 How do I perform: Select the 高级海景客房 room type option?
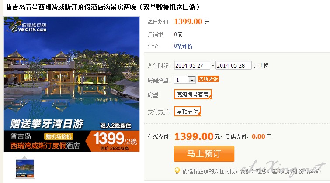[x=193, y=95]
